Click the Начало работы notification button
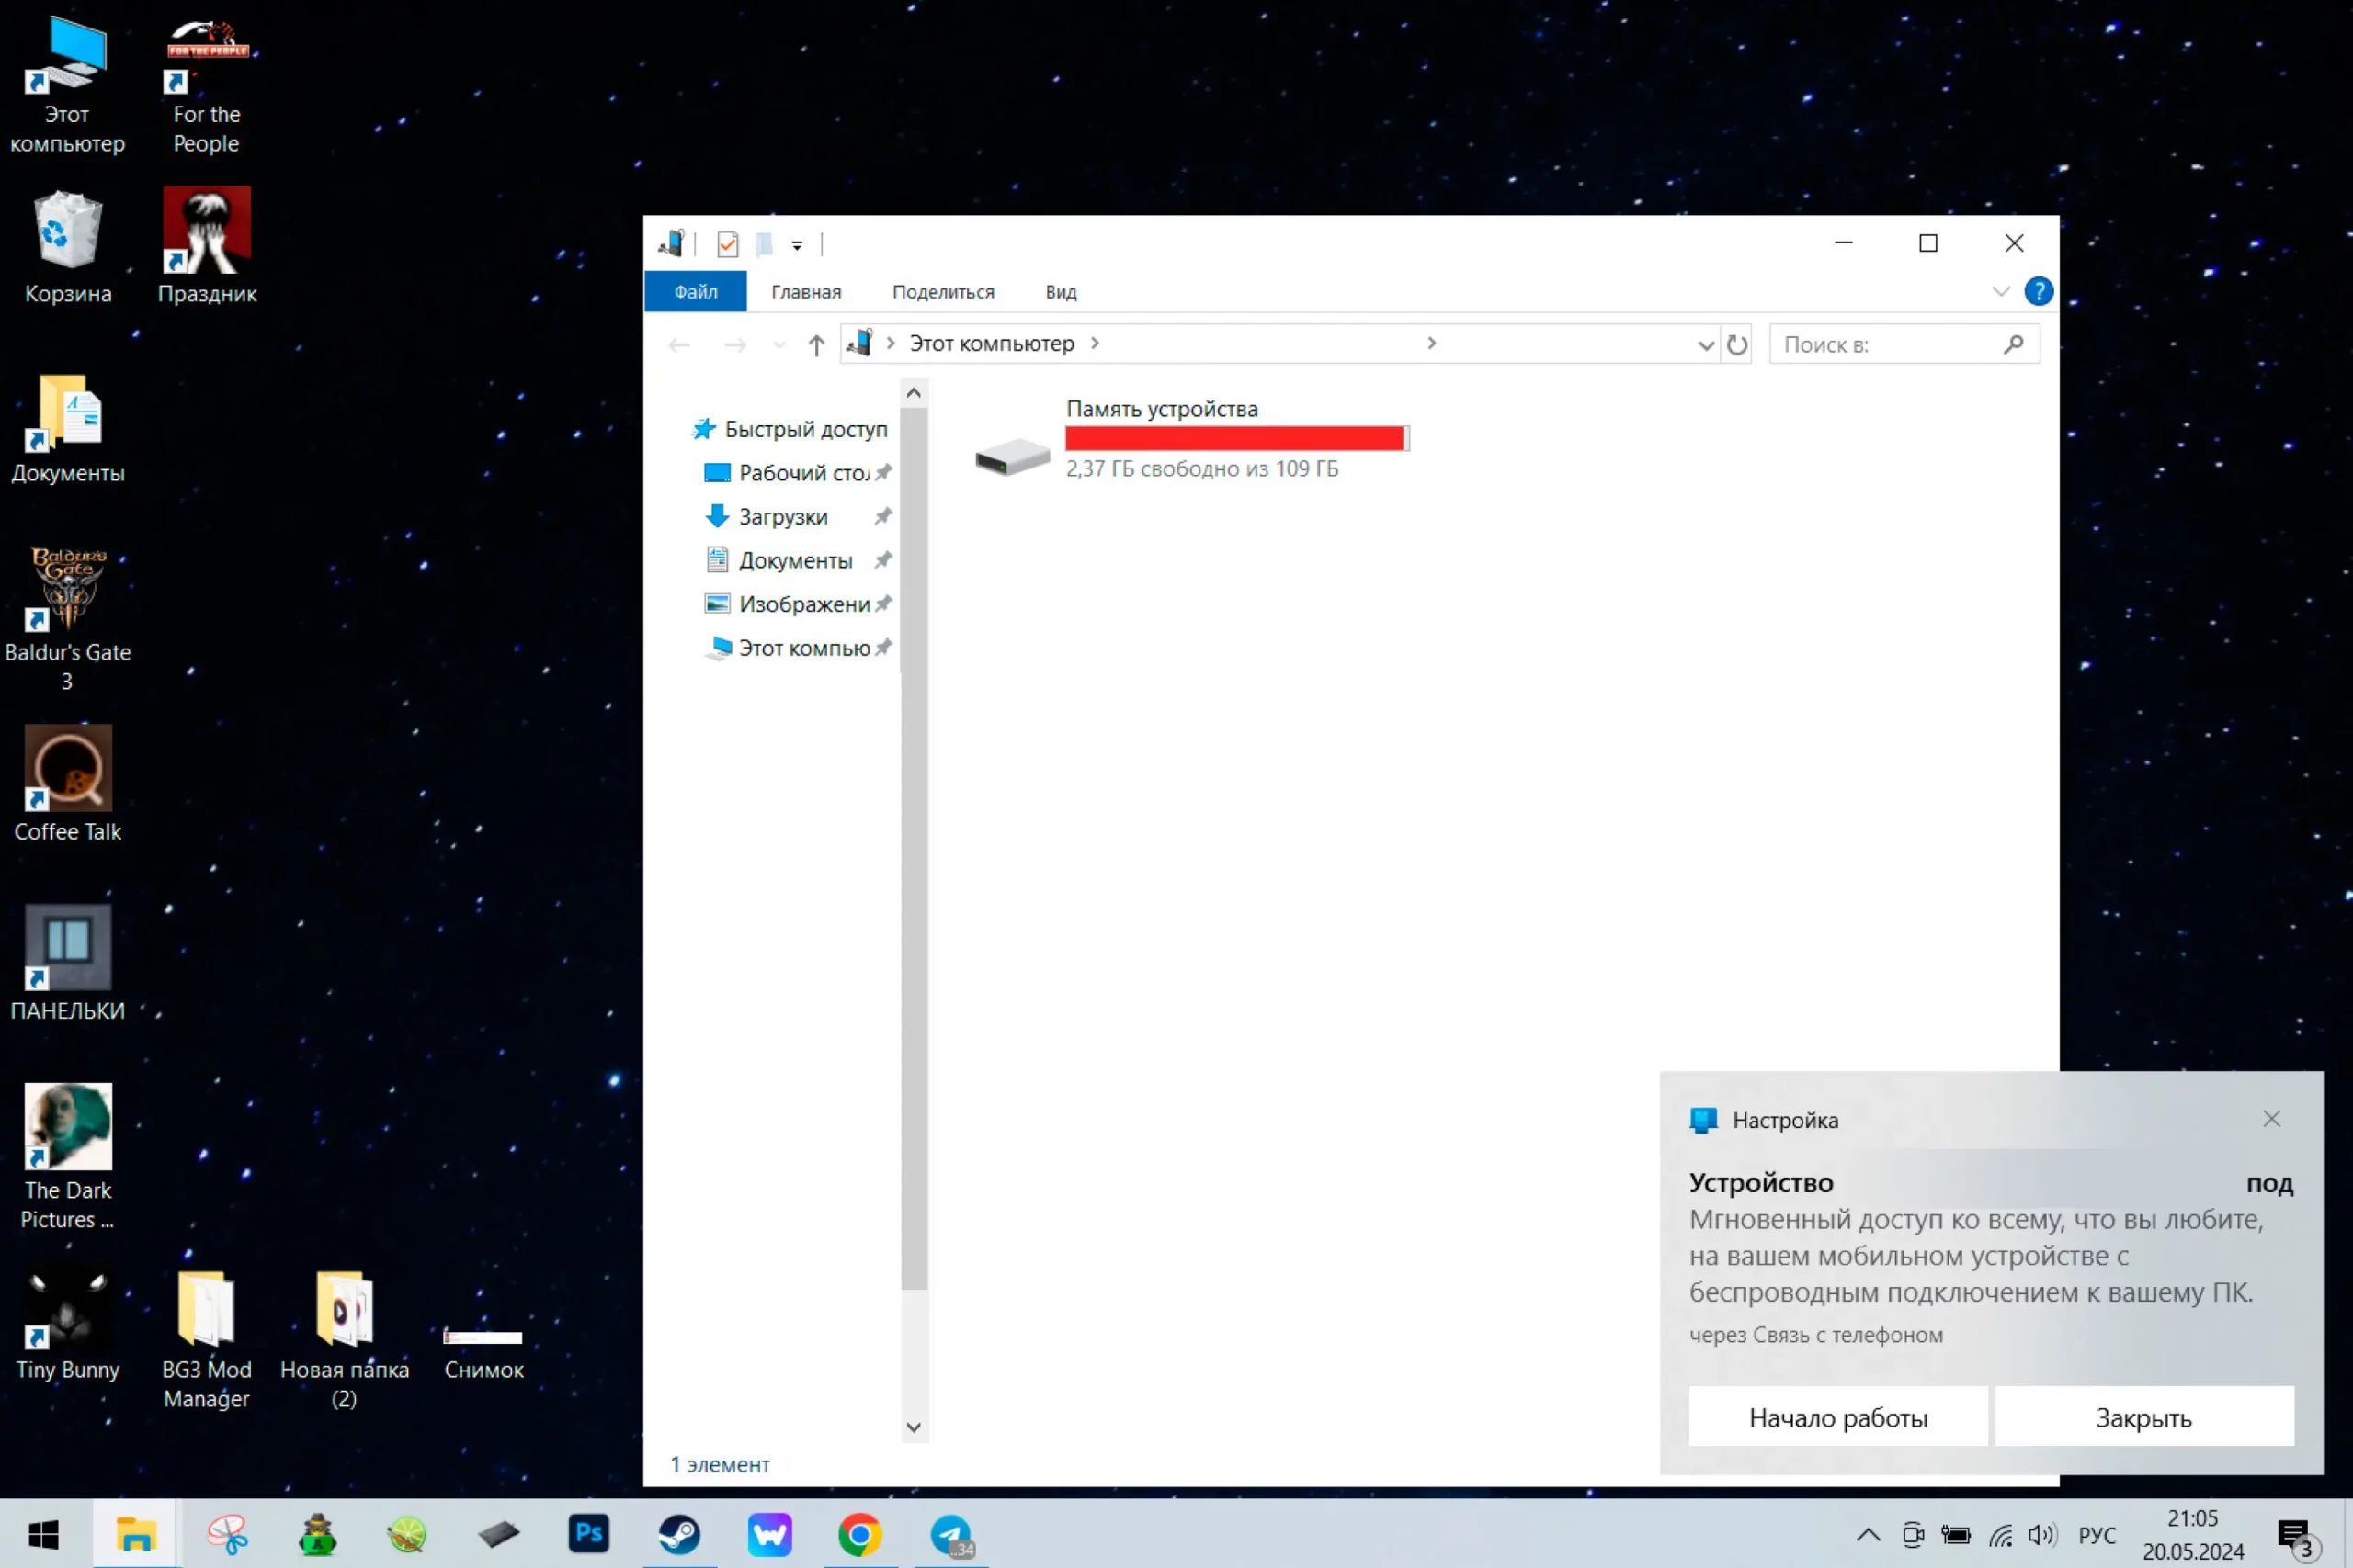2353x1568 pixels. (x=1837, y=1417)
